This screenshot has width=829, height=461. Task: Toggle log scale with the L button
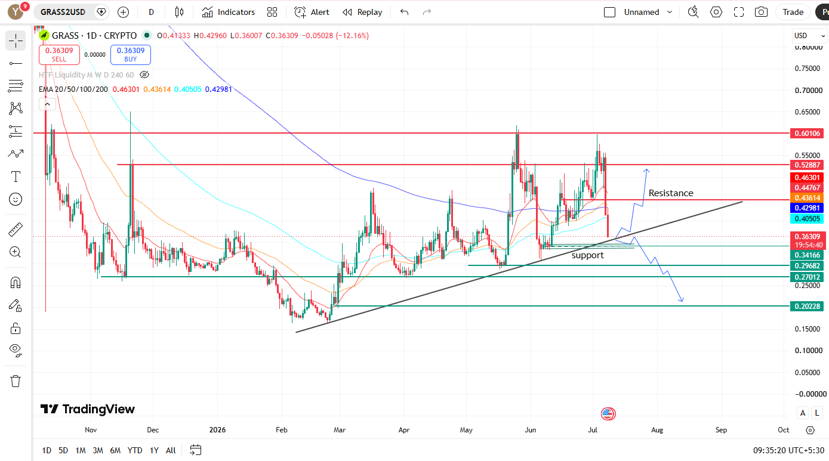817,413
